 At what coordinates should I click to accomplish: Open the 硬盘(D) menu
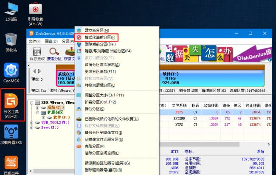coord(51,41)
